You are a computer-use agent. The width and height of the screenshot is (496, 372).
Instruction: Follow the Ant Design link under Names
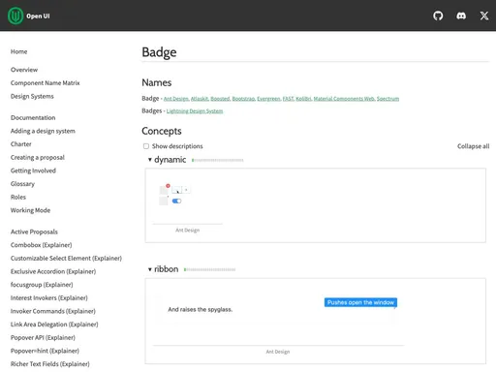[176, 99]
